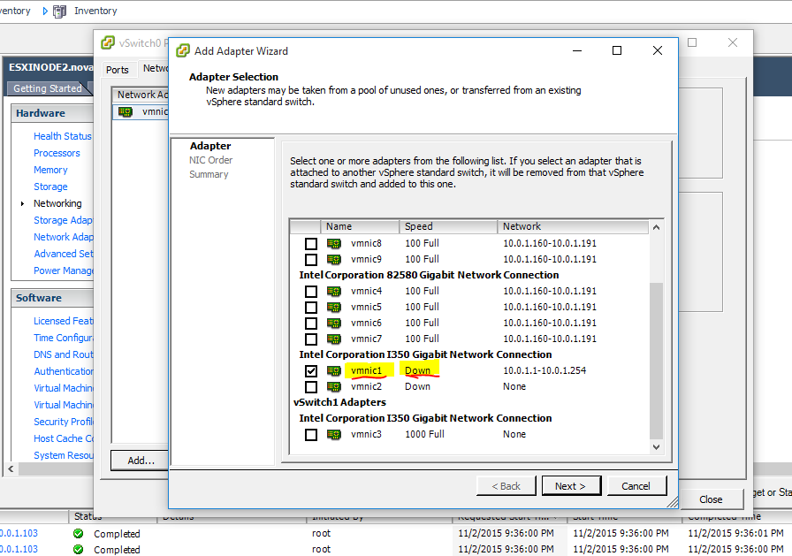This screenshot has height=556, width=792.
Task: Check the vmnic7 adapter checkbox
Action: pyautogui.click(x=311, y=339)
